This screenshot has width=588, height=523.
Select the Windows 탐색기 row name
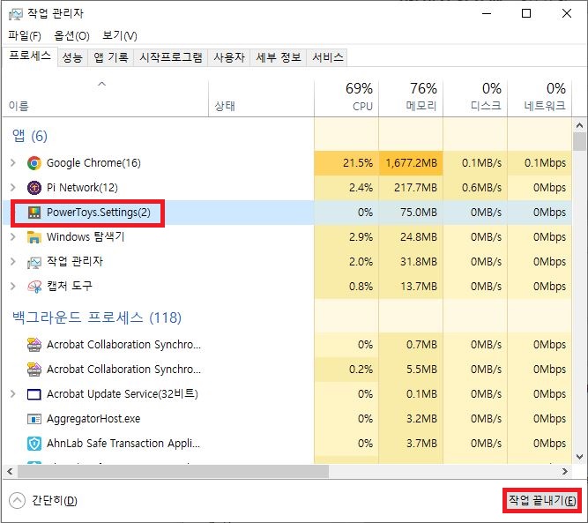[x=86, y=237]
